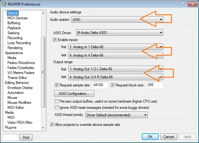This screenshot has width=199, height=143.
Task: Toggle the Enable inputs checkbox
Action: (x=55, y=40)
